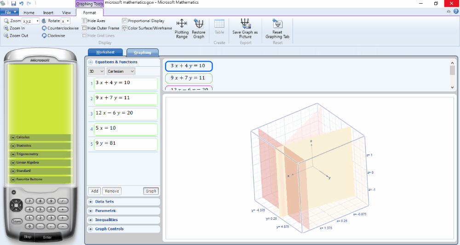Click calculator divide key
The width and height of the screenshot is (460, 245).
63,201
